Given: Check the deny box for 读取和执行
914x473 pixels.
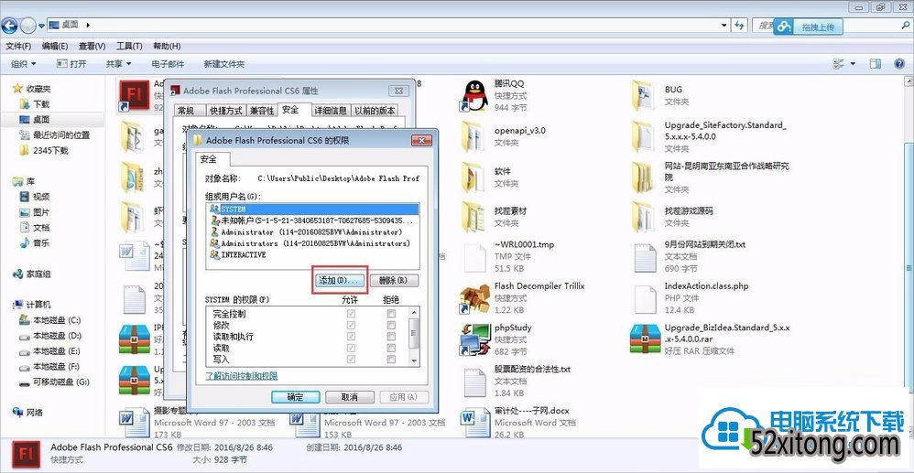Looking at the screenshot, I should pyautogui.click(x=391, y=337).
